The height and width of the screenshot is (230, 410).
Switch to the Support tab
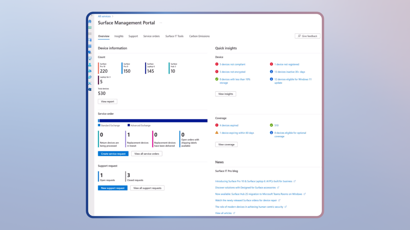(133, 36)
